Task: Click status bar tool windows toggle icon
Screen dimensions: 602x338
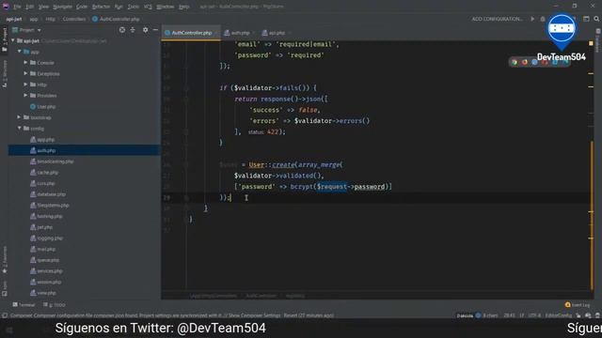Action: coord(5,315)
